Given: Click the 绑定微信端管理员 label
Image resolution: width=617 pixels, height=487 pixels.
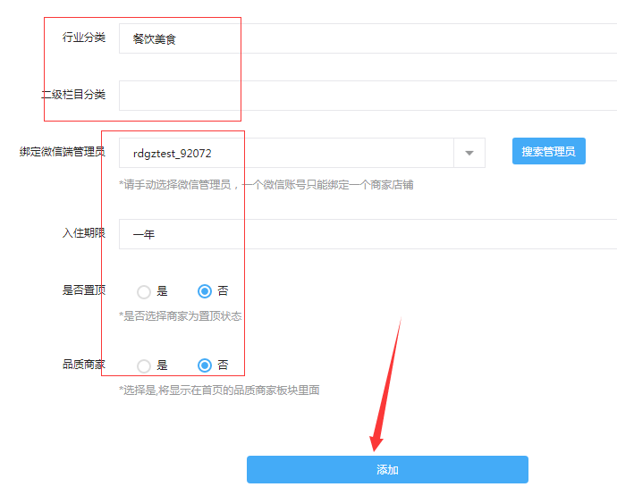Looking at the screenshot, I should click(x=63, y=151).
